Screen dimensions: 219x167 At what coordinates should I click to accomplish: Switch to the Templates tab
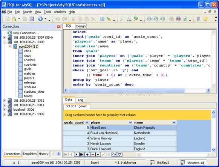30,154
